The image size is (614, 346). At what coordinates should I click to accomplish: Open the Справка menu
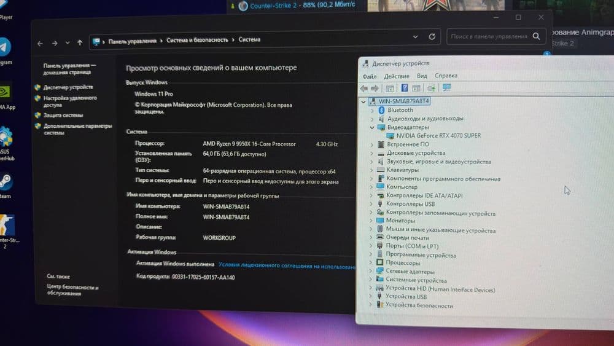click(446, 75)
